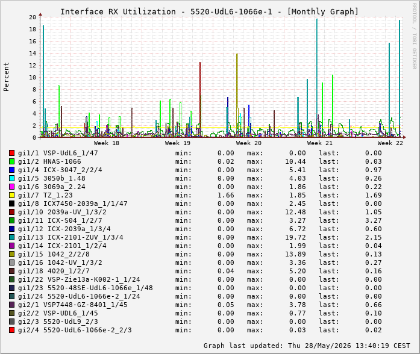Click the max value 5.41
Image resolution: width=420 pixels, height=354 pixels.
coord(297,170)
